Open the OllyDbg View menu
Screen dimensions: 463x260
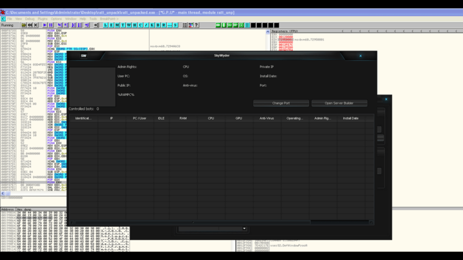[x=19, y=19]
